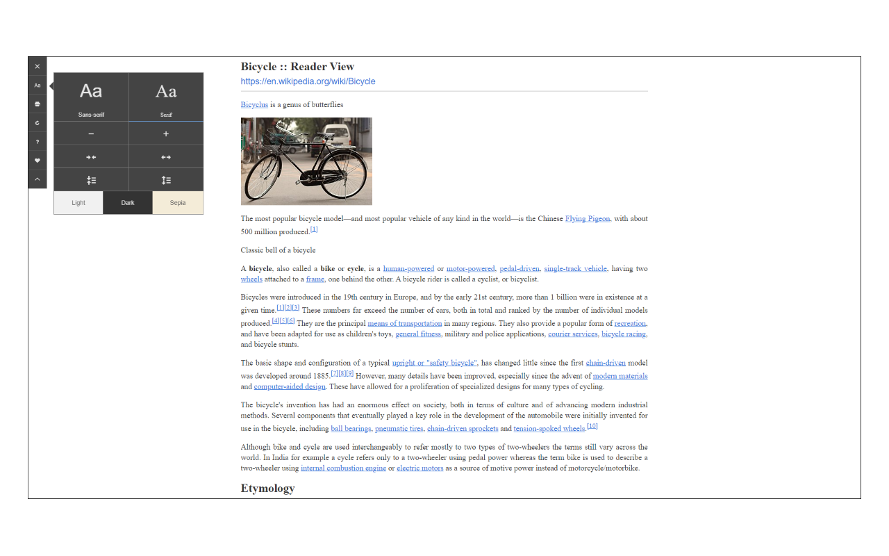Decrease the article font size

pyautogui.click(x=90, y=132)
